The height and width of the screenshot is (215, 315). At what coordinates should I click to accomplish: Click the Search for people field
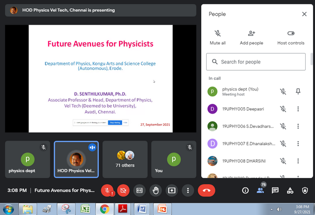[x=258, y=62]
